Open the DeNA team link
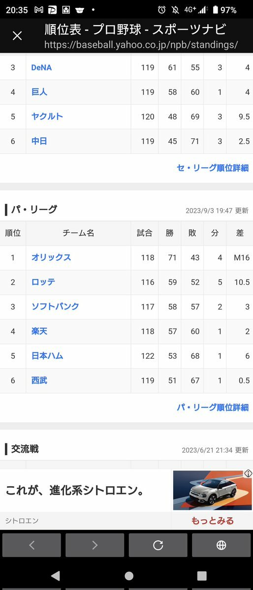Screen dimensions: 253x590 pyautogui.click(x=41, y=68)
